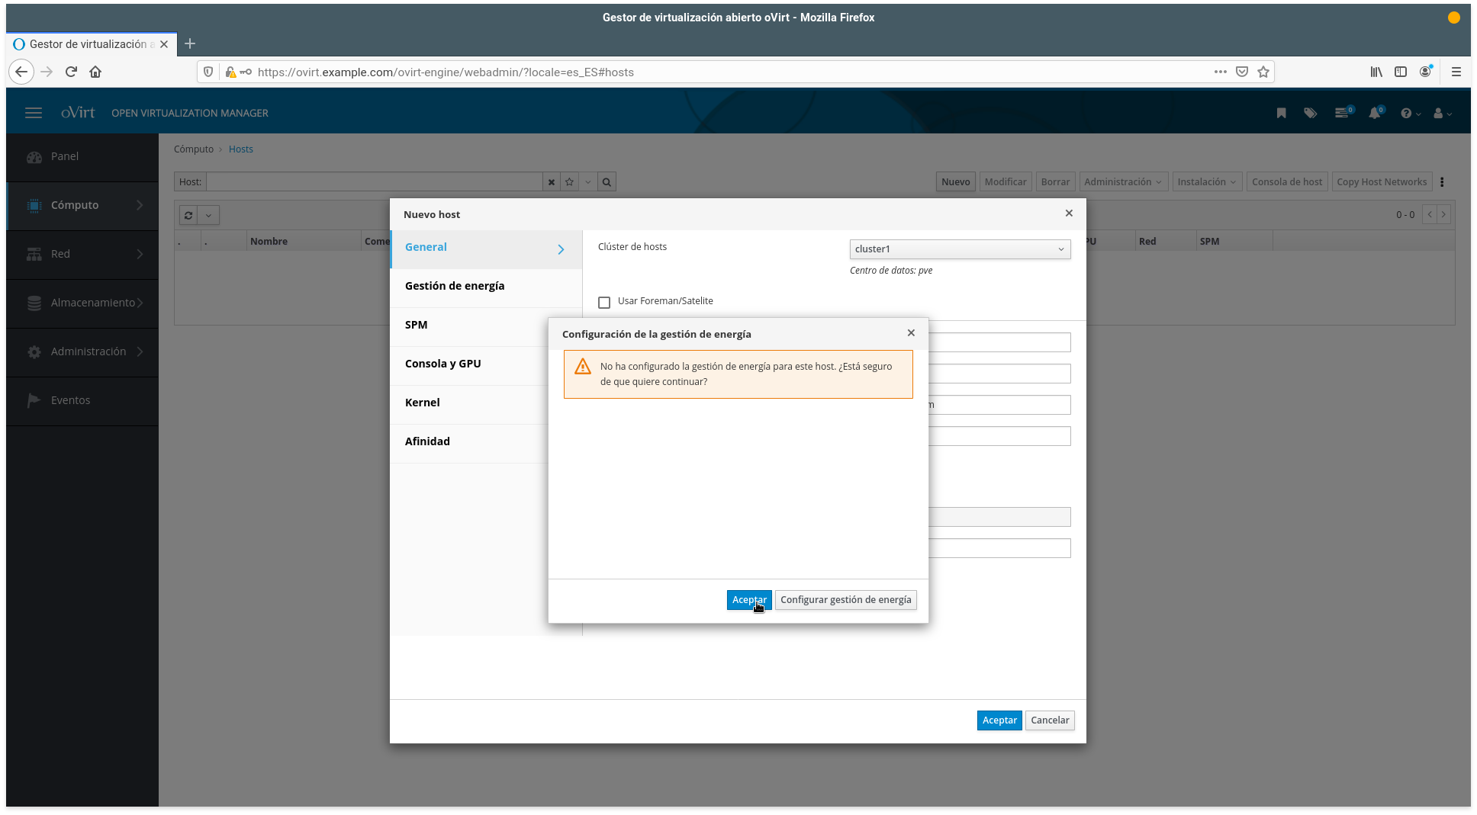The image size is (1477, 815).
Task: Click Configurar gestión de energía button
Action: click(x=845, y=600)
